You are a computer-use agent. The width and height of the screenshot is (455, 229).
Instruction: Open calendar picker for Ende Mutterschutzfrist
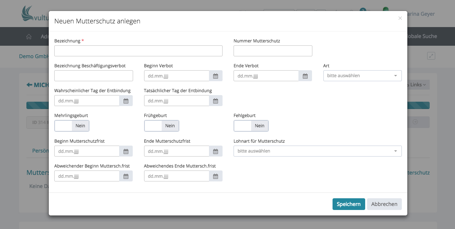[x=216, y=151]
